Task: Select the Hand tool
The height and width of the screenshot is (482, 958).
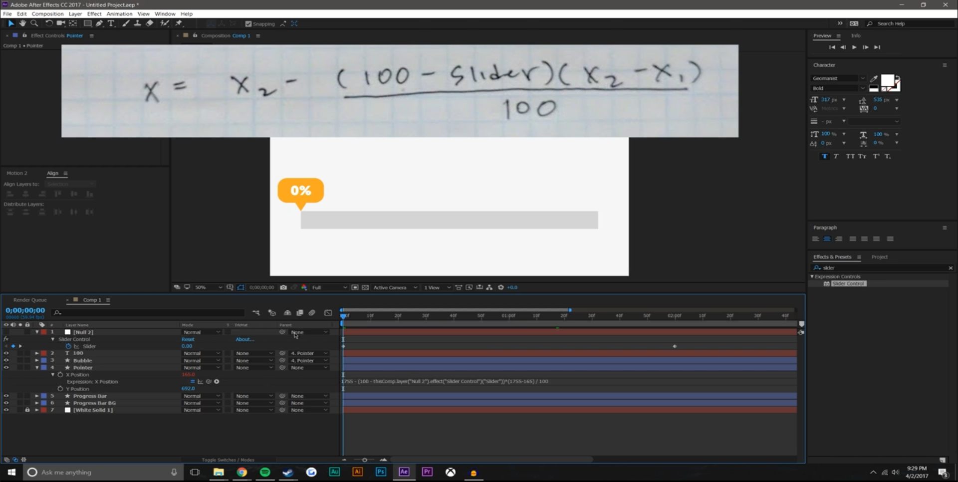Action: 22,23
